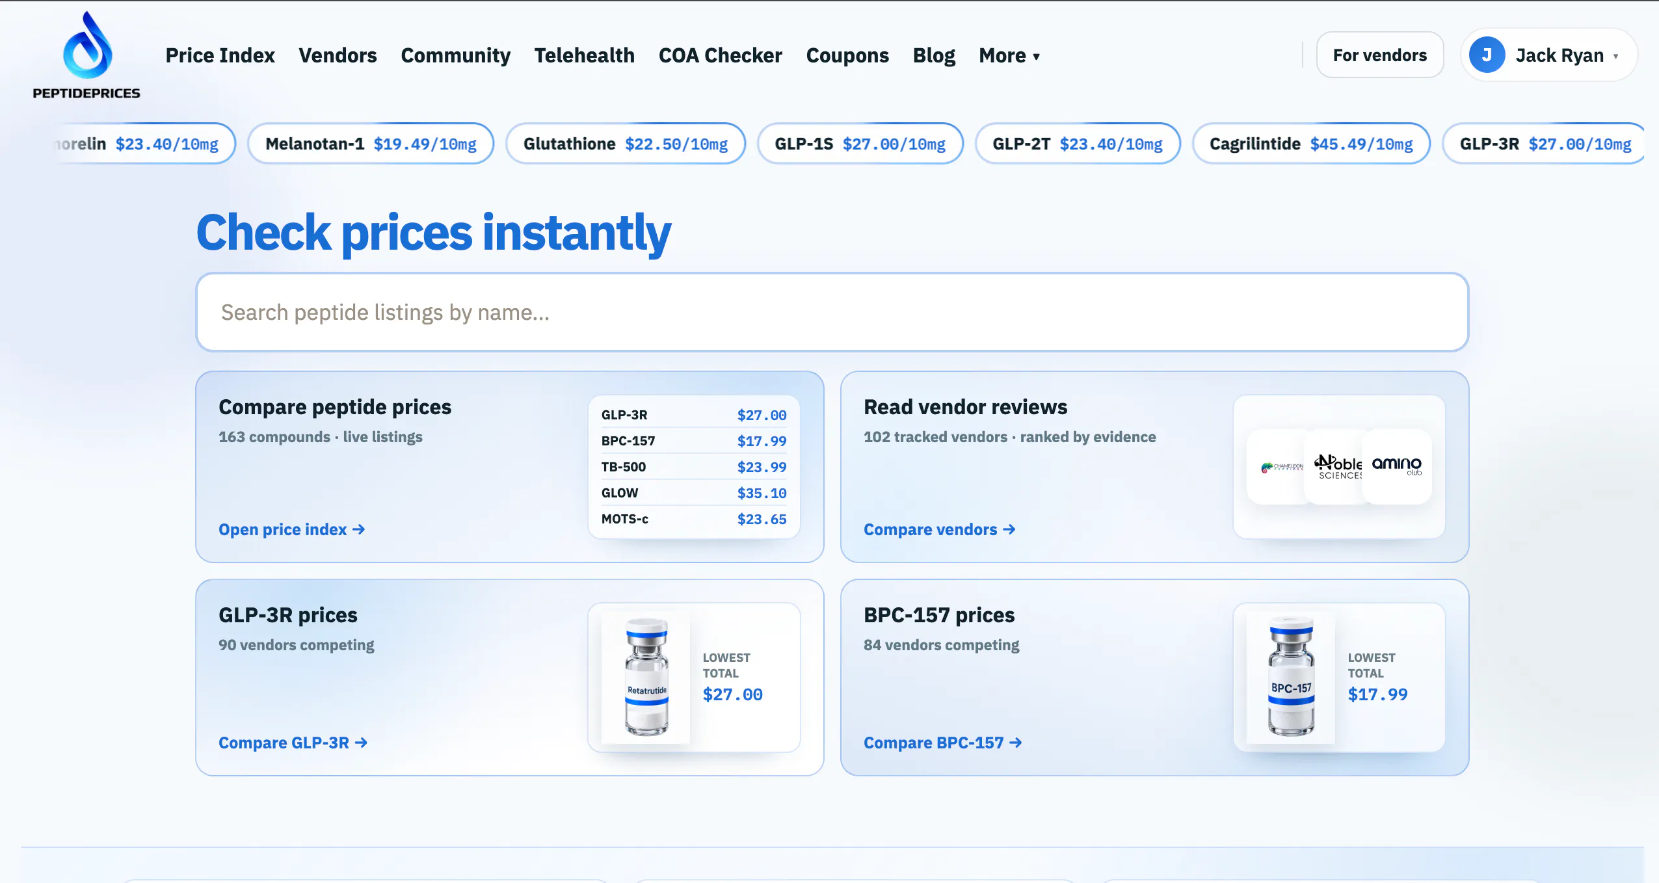Go to the Vendors page
The height and width of the screenshot is (883, 1659).
[338, 56]
